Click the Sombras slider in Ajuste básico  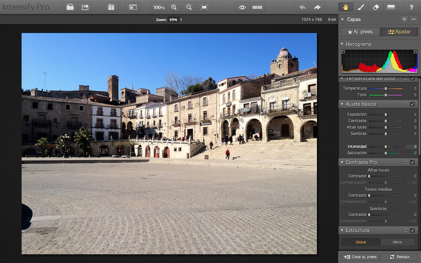coord(386,134)
